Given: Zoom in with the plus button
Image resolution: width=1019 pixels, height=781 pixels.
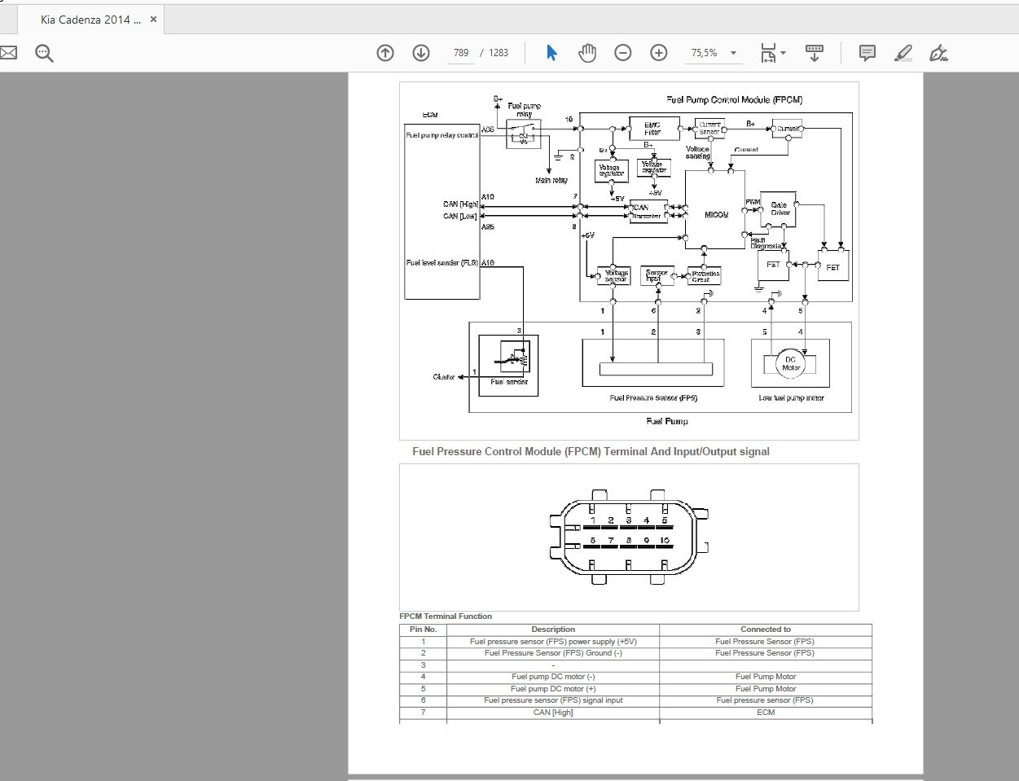Looking at the screenshot, I should coord(658,52).
